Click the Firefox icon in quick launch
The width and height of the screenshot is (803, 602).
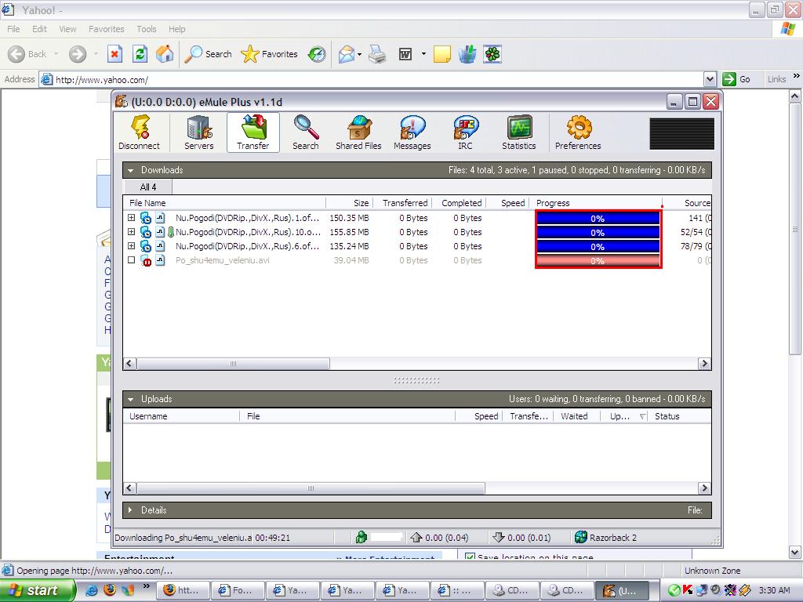(110, 589)
